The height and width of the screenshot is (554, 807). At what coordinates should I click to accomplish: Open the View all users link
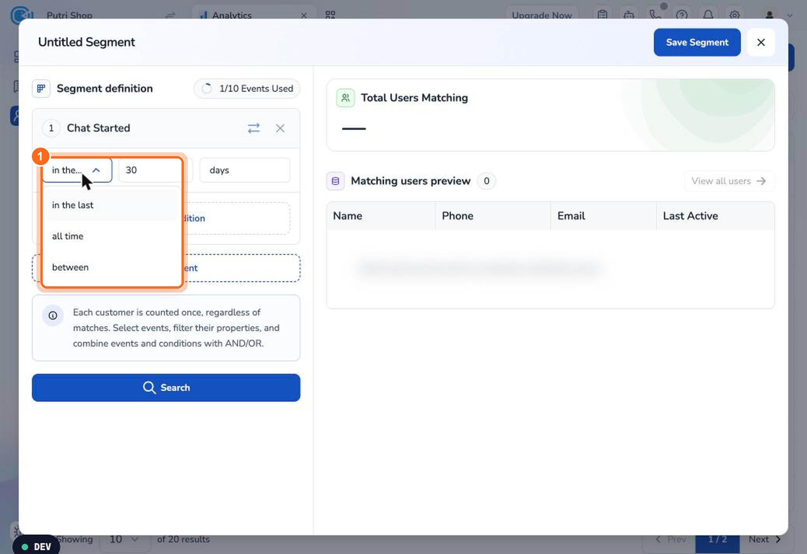729,181
